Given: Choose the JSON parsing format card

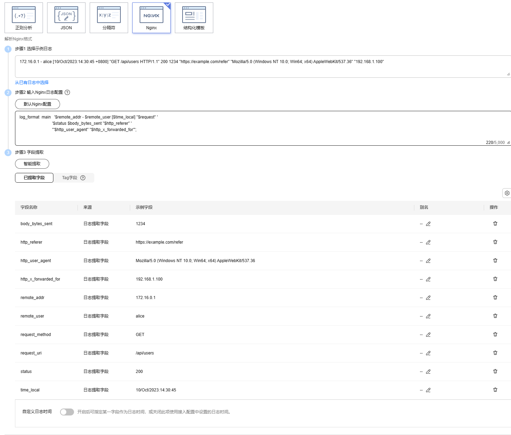Looking at the screenshot, I should [x=66, y=18].
